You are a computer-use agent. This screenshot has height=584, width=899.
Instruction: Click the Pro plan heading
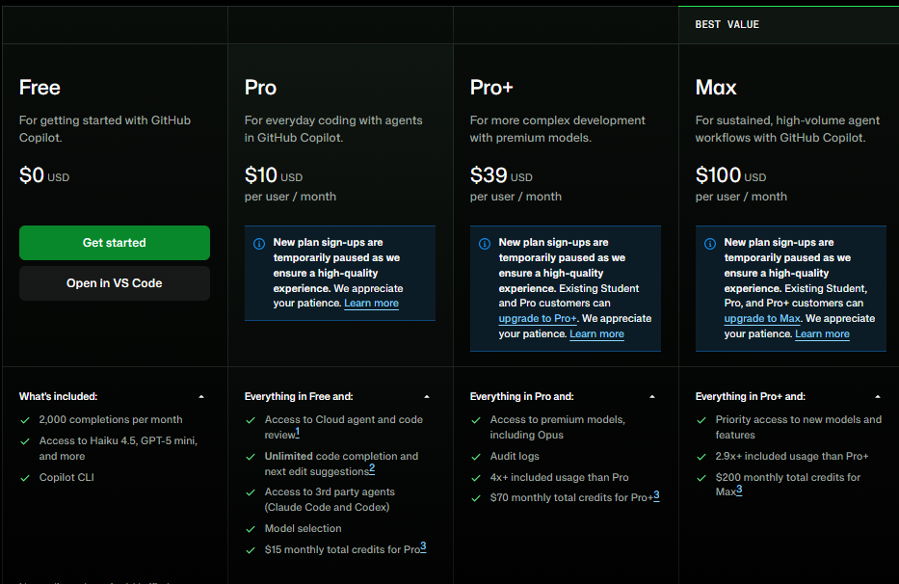260,87
